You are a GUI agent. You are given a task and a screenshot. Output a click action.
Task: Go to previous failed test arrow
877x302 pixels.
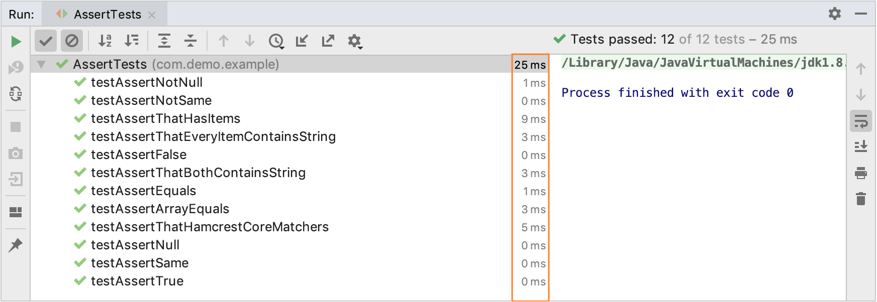(x=224, y=41)
